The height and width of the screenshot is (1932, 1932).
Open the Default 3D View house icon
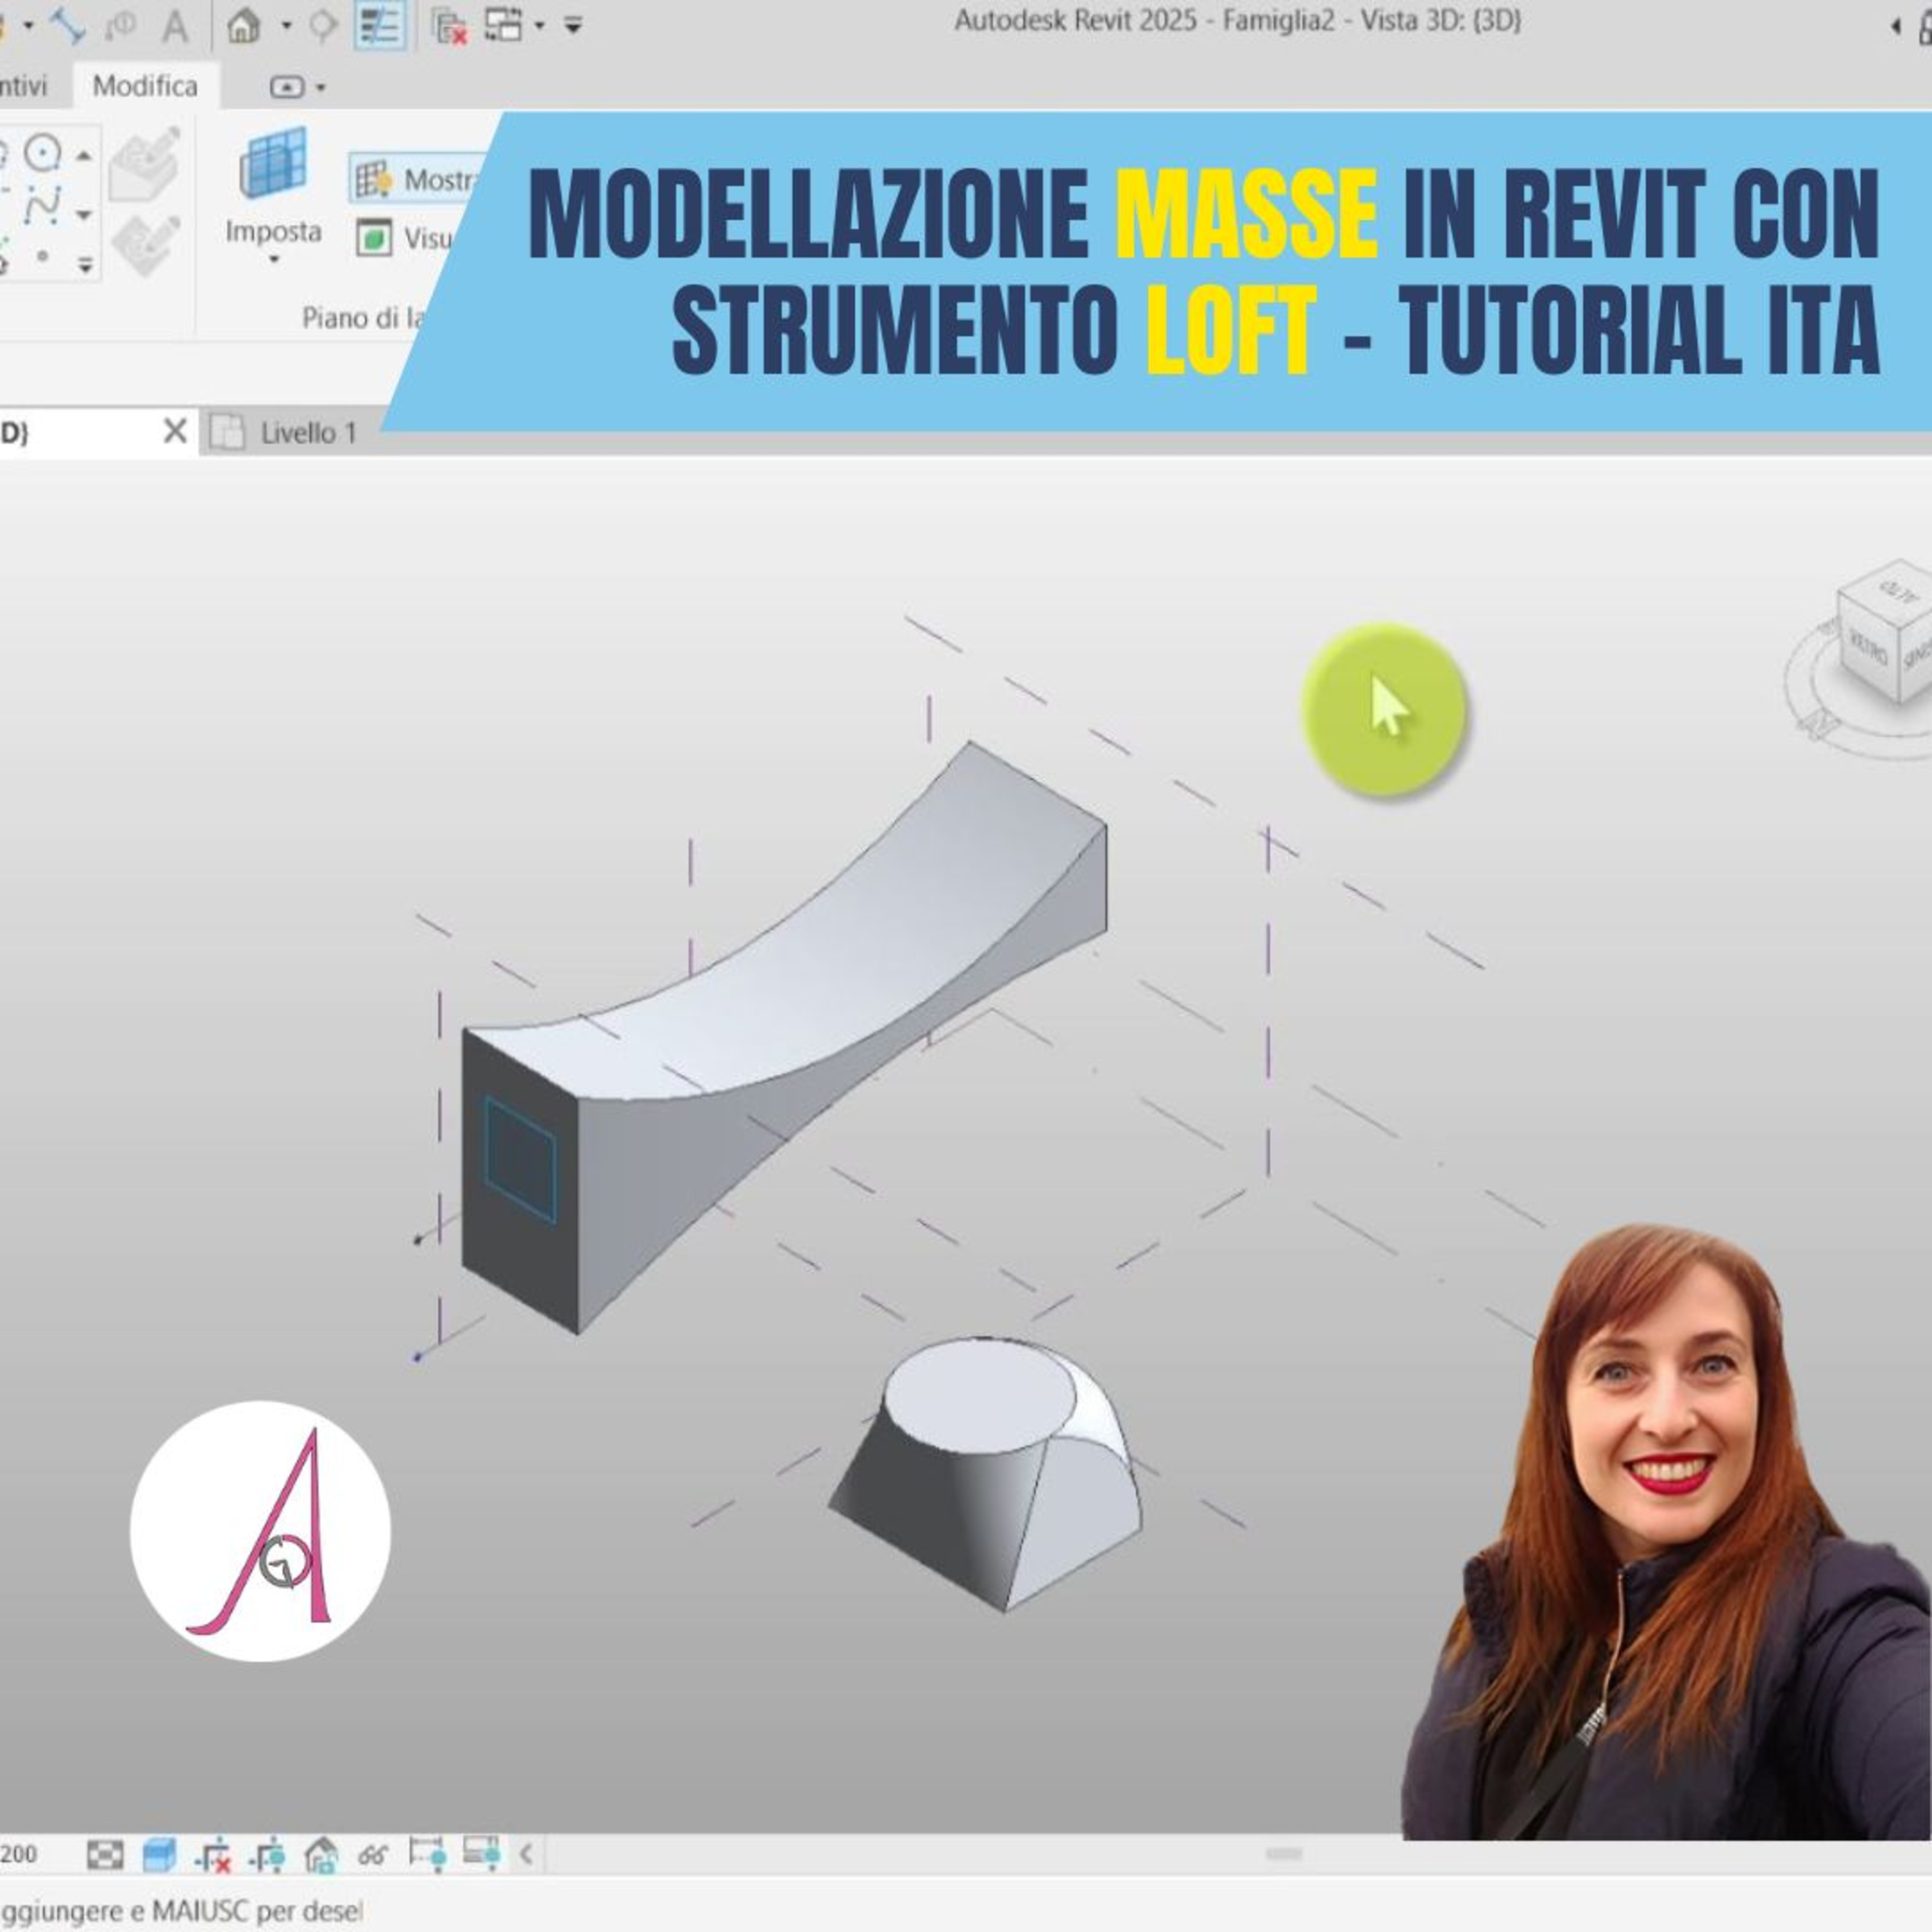pyautogui.click(x=244, y=25)
